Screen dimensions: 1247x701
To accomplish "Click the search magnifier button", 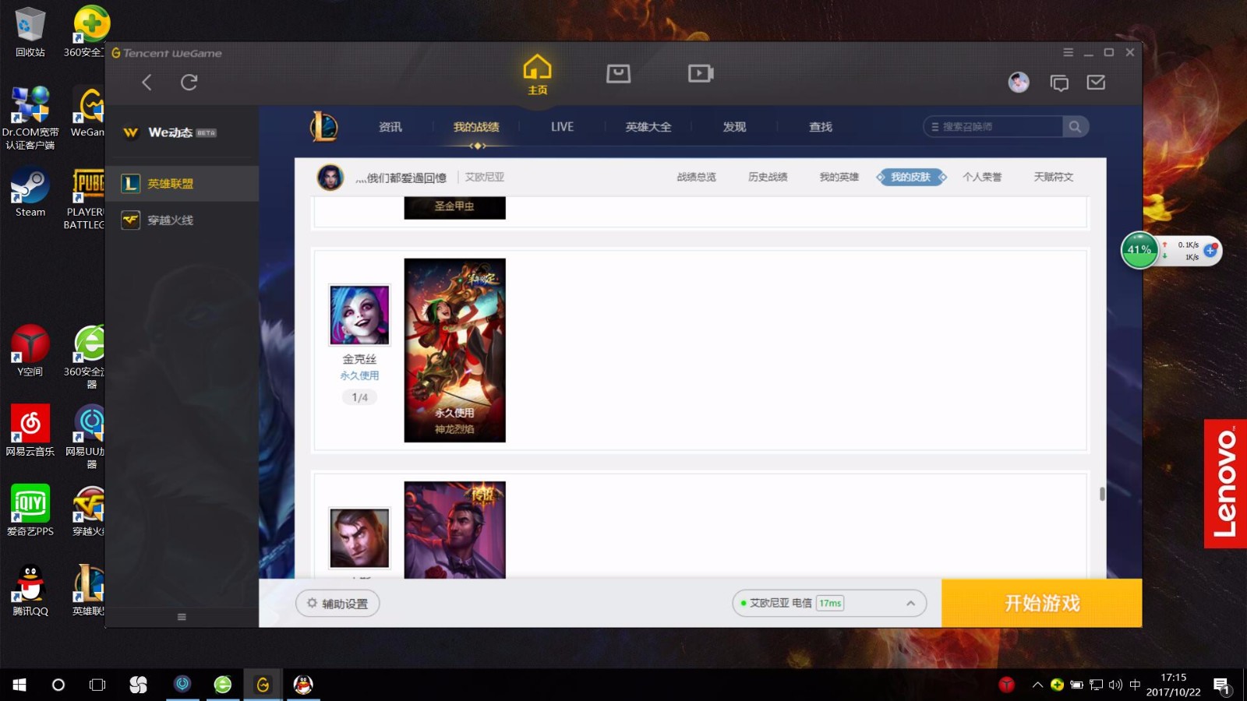I will pos(1075,127).
